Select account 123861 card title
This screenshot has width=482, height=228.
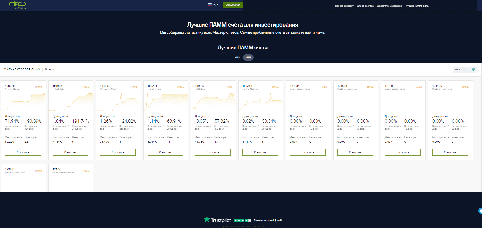click(x=10, y=169)
